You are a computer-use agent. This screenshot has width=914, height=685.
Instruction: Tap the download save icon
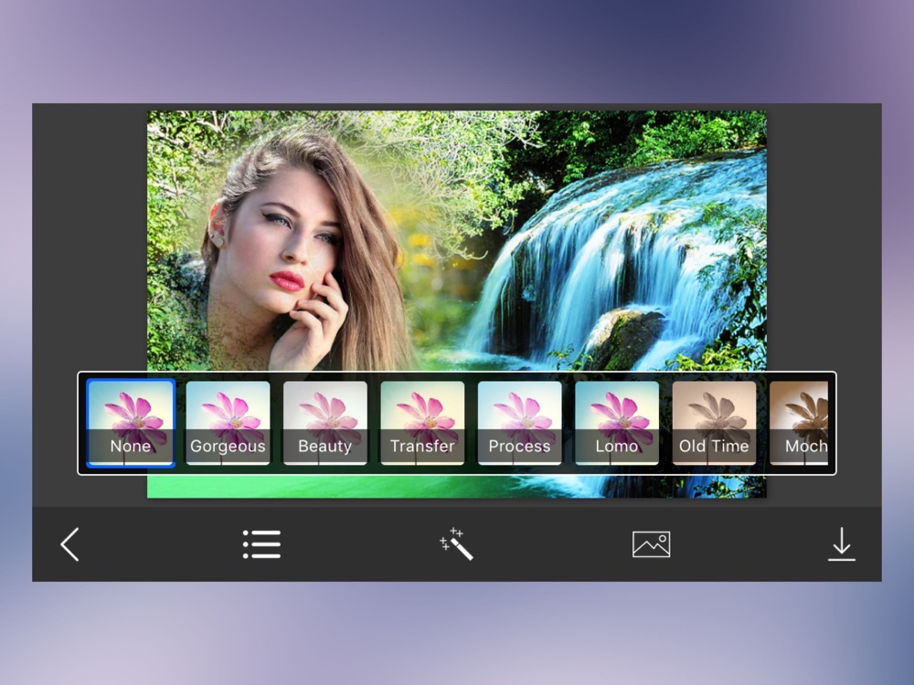tap(842, 544)
